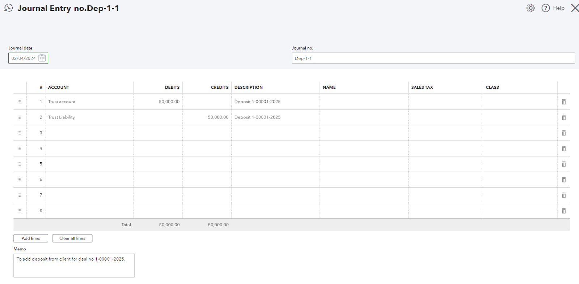Viewport: 579px width, 284px height.
Task: Open settings gear in the header
Action: click(x=531, y=8)
